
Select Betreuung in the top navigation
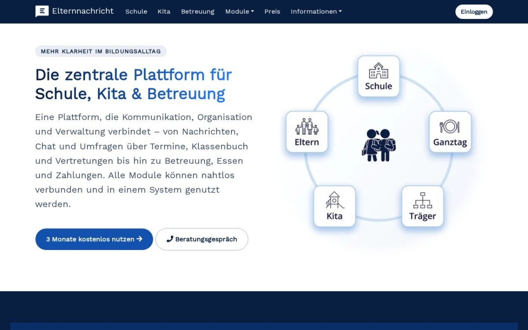pos(198,11)
